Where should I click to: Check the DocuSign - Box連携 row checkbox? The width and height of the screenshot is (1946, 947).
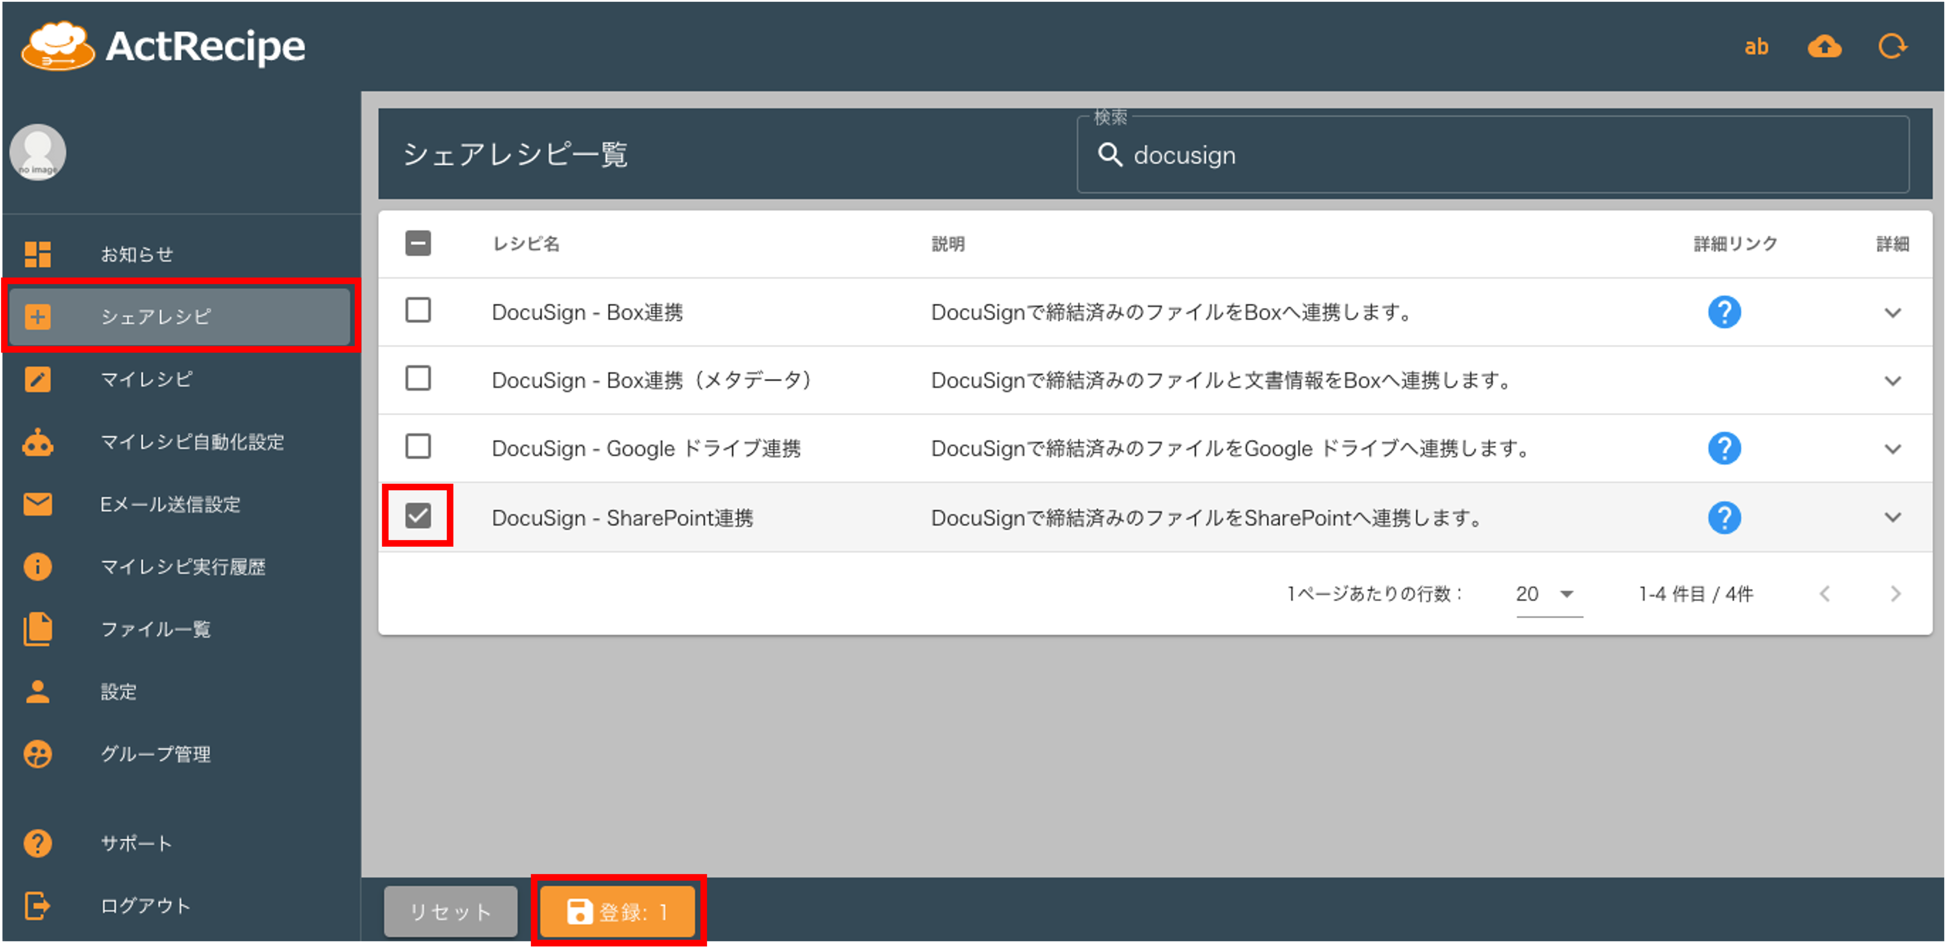[418, 310]
